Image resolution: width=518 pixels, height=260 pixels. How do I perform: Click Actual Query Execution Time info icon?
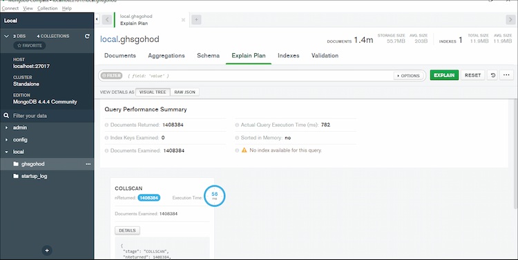pos(237,125)
